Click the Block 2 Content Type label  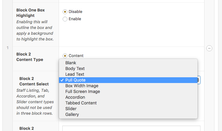(30, 57)
